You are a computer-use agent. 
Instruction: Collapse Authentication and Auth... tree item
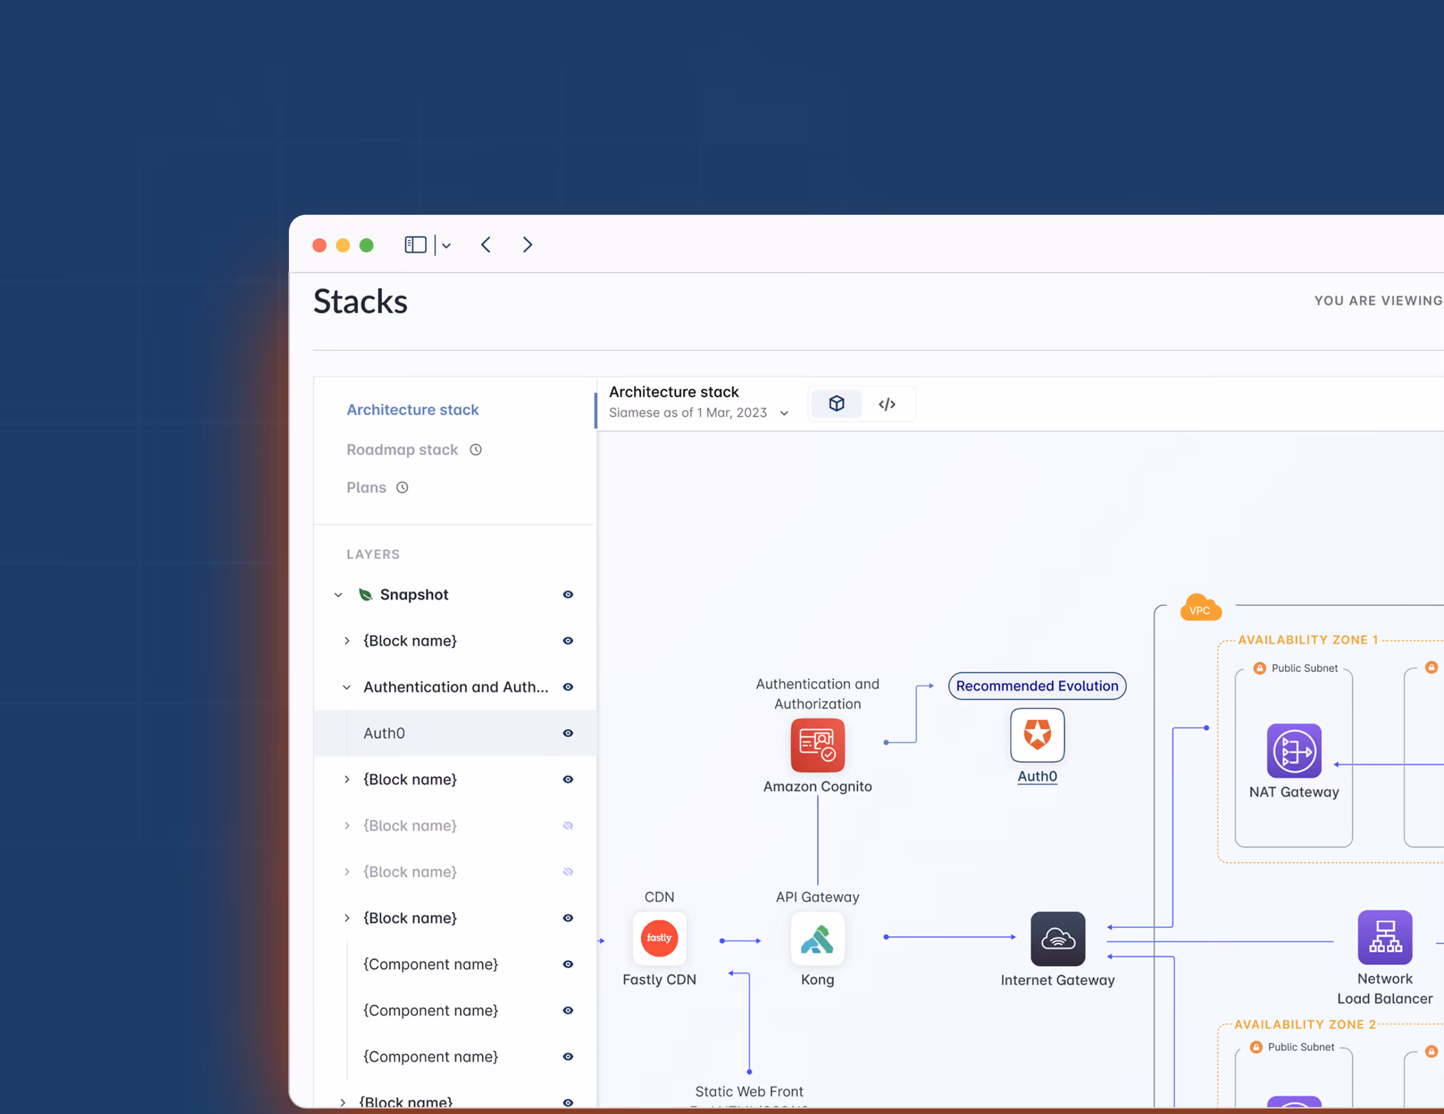[x=346, y=687]
